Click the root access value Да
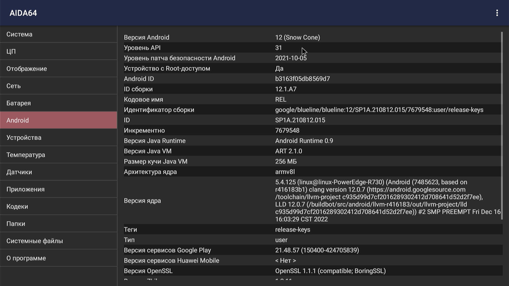Screen dimensions: 509x286 [279, 68]
